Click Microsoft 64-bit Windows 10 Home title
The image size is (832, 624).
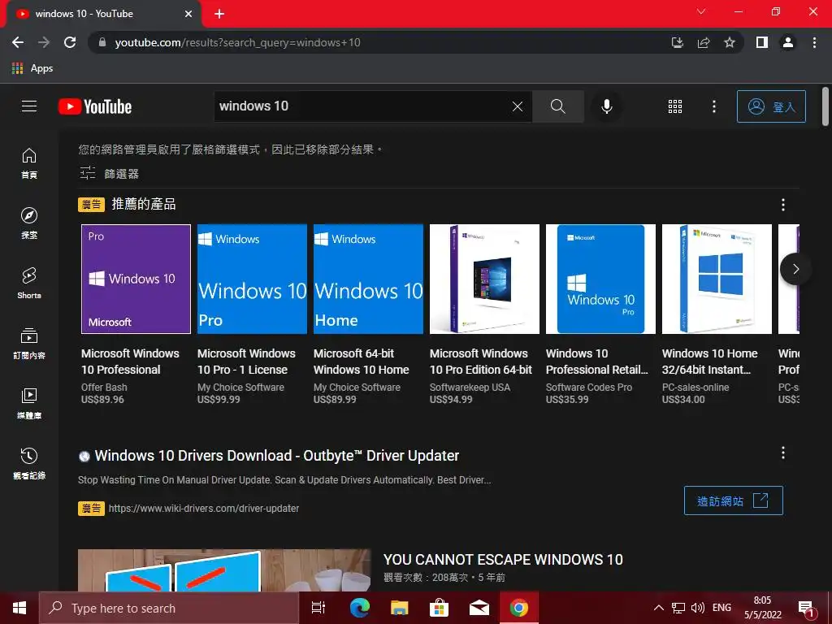click(x=362, y=362)
